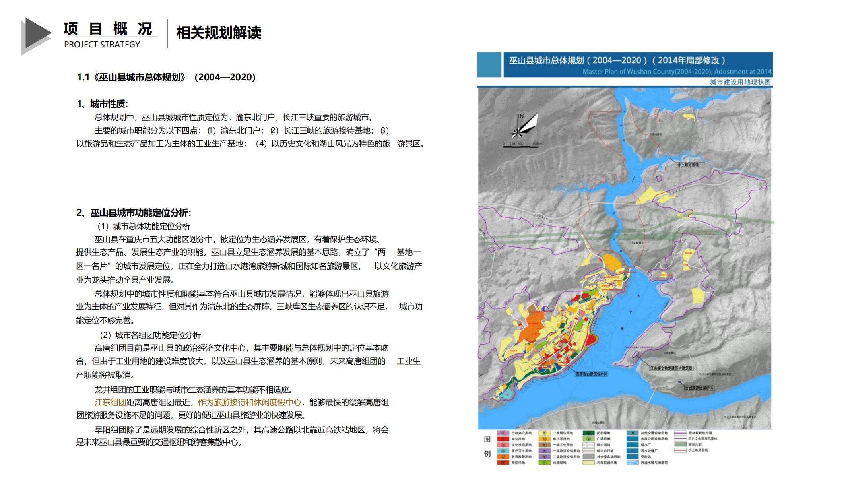Click the gray triangle arrow logo beside 项目概况
This screenshot has height=477, width=848.
click(36, 36)
